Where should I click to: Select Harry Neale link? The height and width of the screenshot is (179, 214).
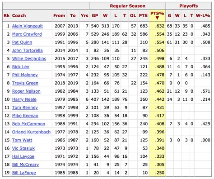tap(24, 99)
